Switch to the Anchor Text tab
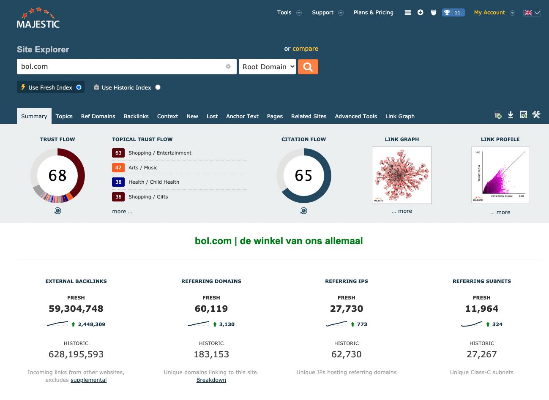Screen dimensions: 549x400 tap(242, 116)
